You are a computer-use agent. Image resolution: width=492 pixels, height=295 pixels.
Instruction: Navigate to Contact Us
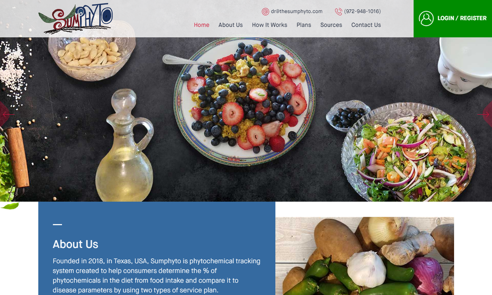click(x=366, y=25)
